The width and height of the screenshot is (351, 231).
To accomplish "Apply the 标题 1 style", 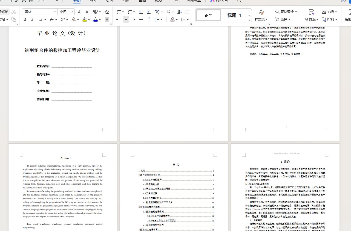I will click(x=234, y=15).
